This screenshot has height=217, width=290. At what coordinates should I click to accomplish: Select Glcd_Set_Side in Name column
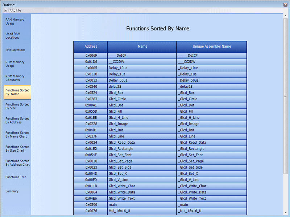click(142, 168)
